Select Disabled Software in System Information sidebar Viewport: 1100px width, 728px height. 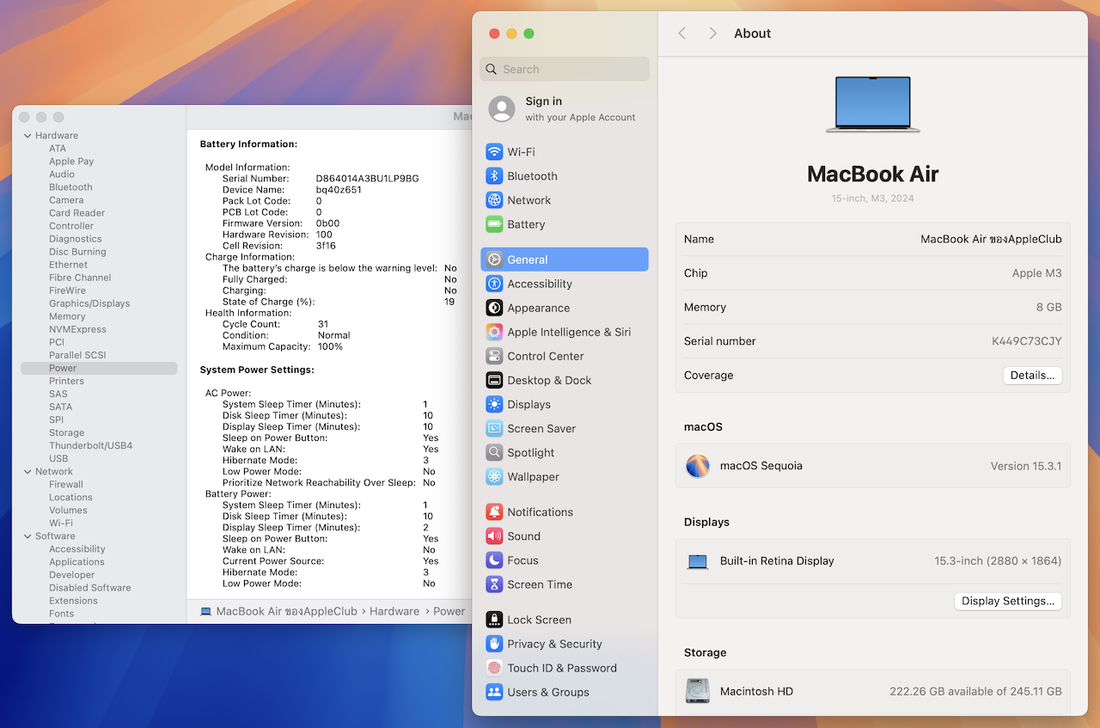[90, 588]
